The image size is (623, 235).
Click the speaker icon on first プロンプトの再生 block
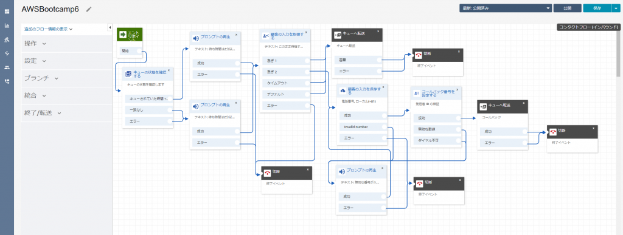(195, 38)
